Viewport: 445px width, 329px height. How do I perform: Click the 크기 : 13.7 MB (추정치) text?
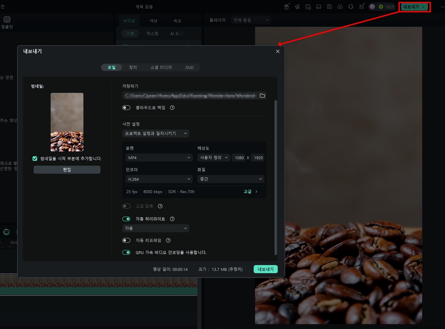(x=221, y=269)
